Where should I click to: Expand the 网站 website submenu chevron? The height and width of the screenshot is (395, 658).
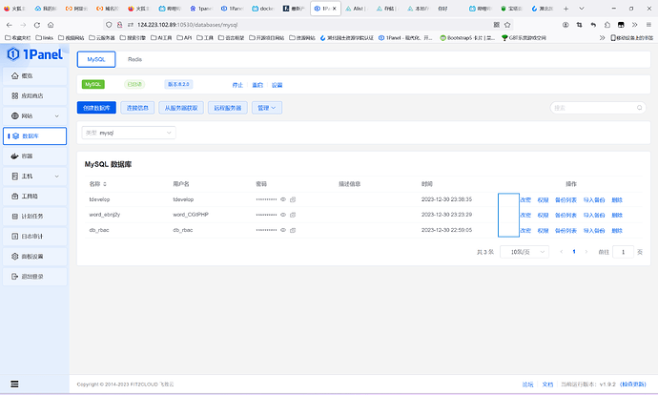click(56, 116)
